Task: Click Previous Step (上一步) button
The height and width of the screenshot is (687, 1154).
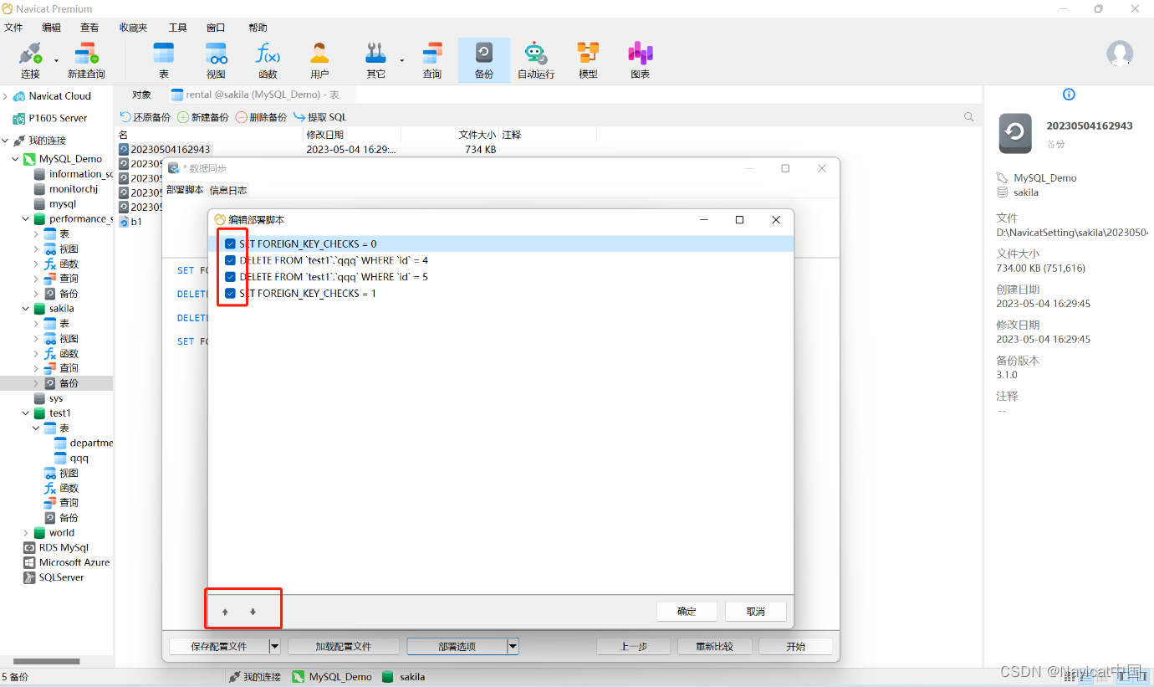Action: (x=633, y=646)
